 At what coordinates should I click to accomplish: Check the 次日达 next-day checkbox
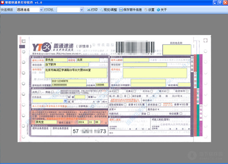(x=152, y=91)
